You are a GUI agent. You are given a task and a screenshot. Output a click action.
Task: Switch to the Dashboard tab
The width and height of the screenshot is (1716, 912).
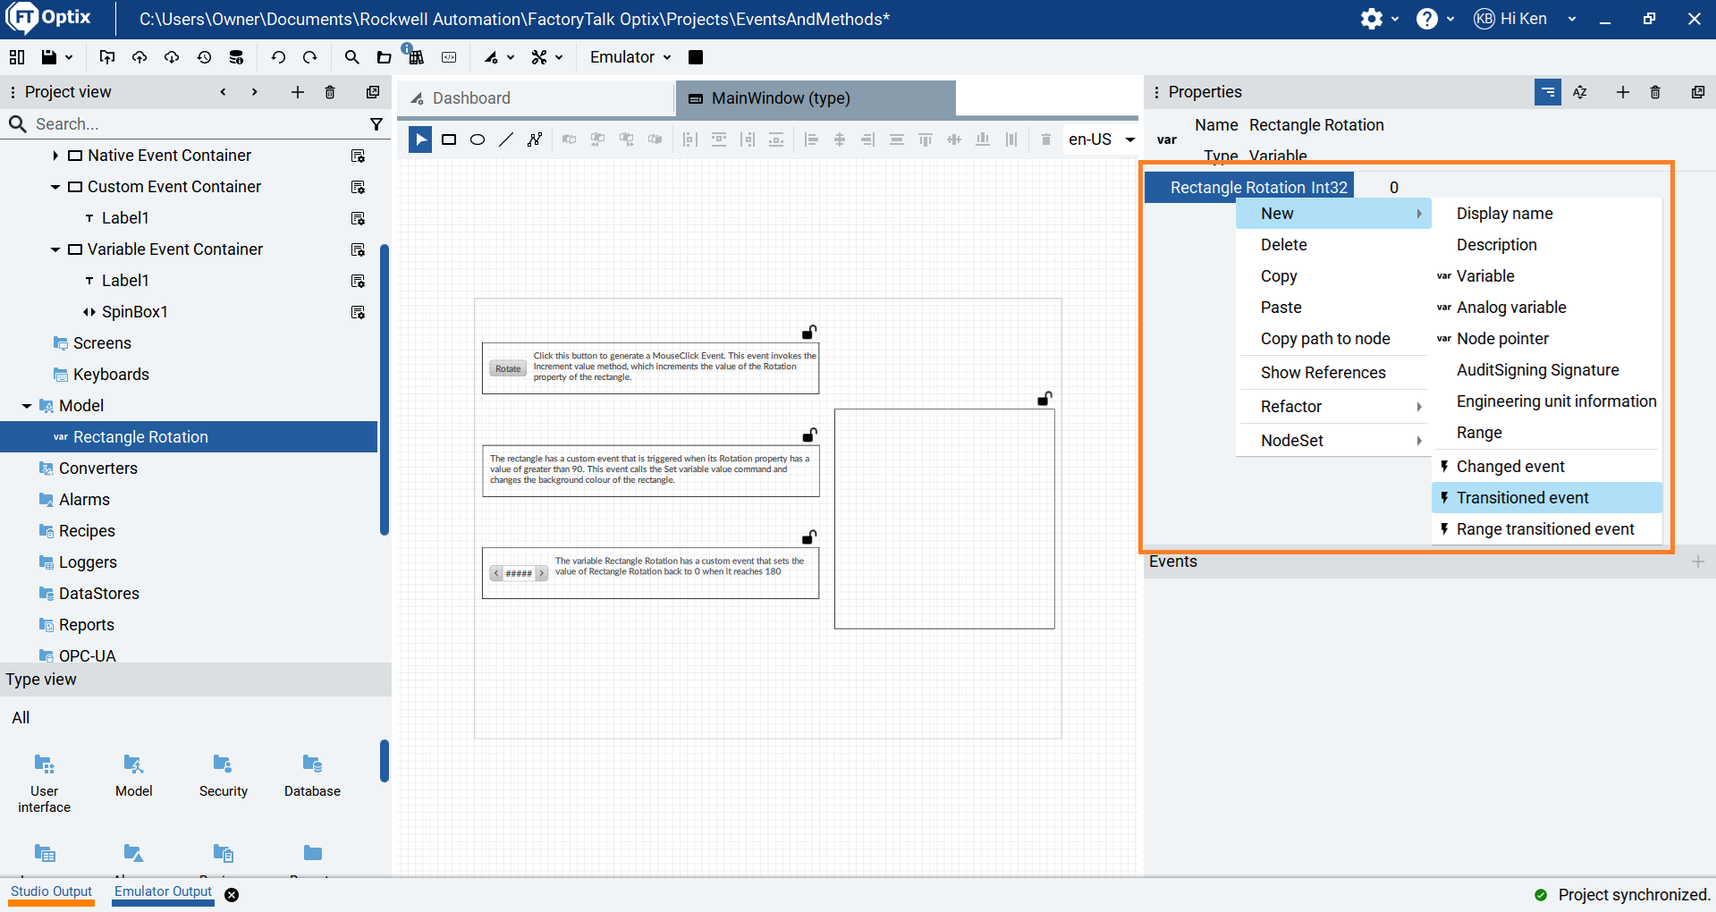click(535, 98)
